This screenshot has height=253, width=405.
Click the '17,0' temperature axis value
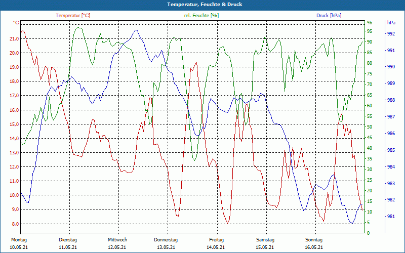coord(14,96)
